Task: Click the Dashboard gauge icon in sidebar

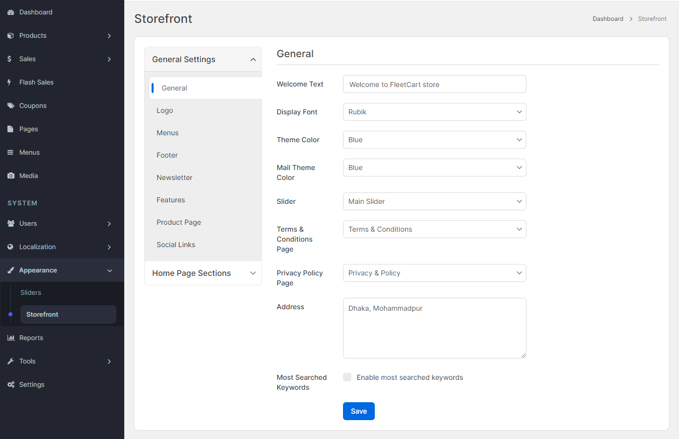Action: 10,12
